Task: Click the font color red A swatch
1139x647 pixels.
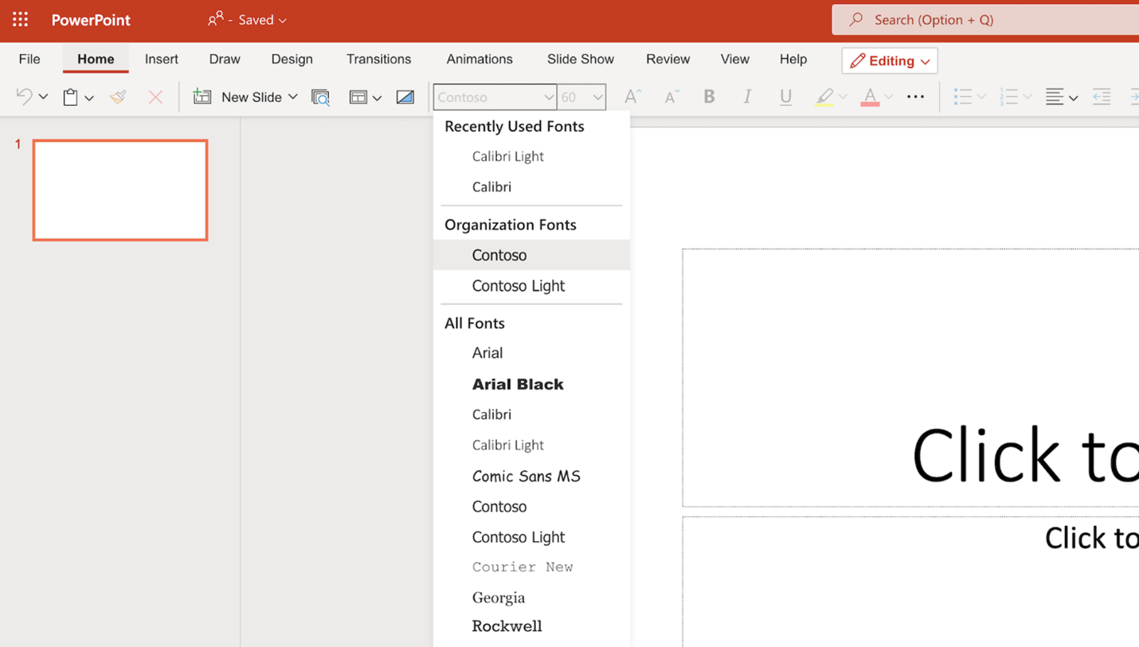Action: coord(870,96)
